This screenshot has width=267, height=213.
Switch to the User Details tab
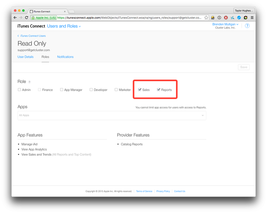pyautogui.click(x=26, y=57)
